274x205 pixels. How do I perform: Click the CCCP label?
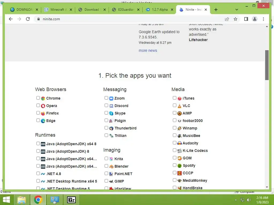(188, 173)
